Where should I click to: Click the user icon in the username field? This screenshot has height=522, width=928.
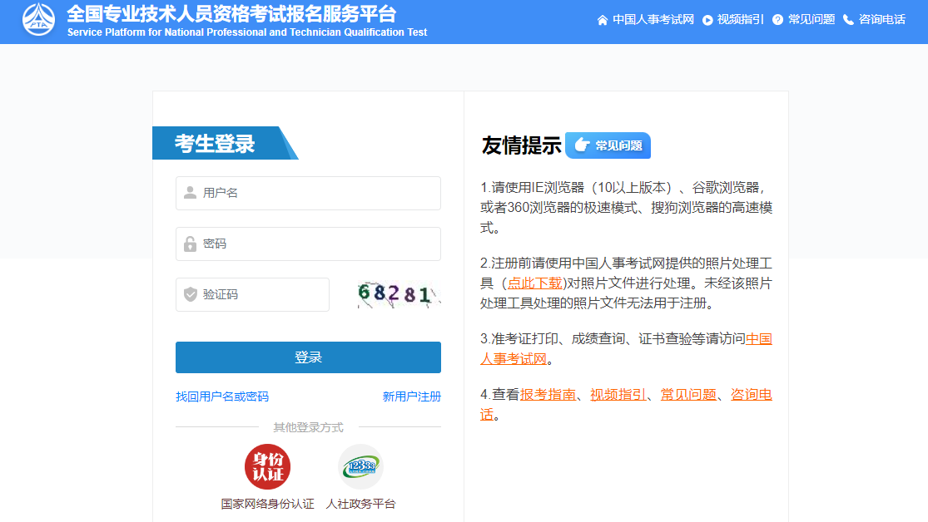point(190,193)
